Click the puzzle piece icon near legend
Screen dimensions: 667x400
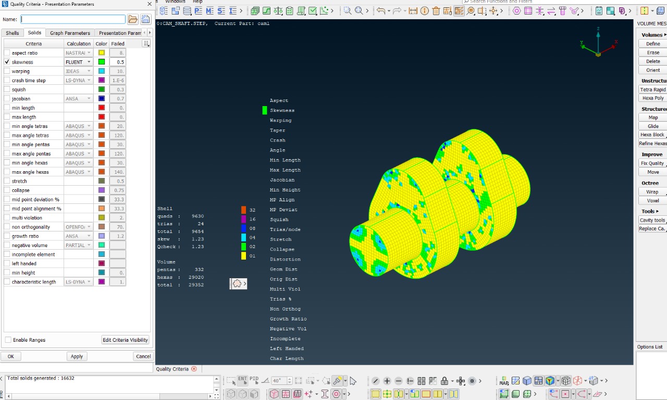[x=237, y=283]
